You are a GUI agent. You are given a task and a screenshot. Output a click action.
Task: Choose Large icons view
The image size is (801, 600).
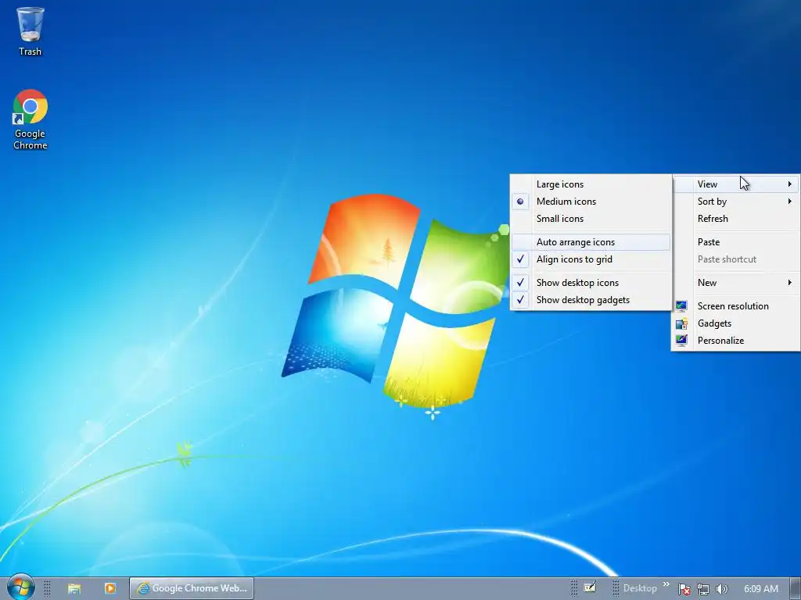(591, 184)
